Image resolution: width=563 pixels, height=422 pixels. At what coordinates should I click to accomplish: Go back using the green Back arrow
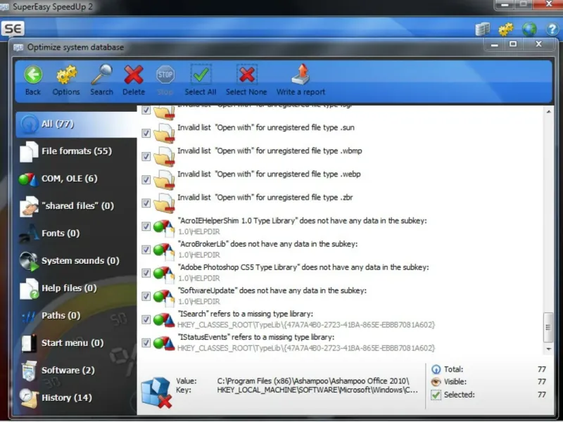tap(33, 75)
